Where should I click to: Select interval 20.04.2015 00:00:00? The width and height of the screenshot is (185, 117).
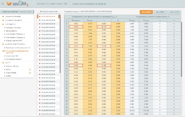click(x=48, y=107)
